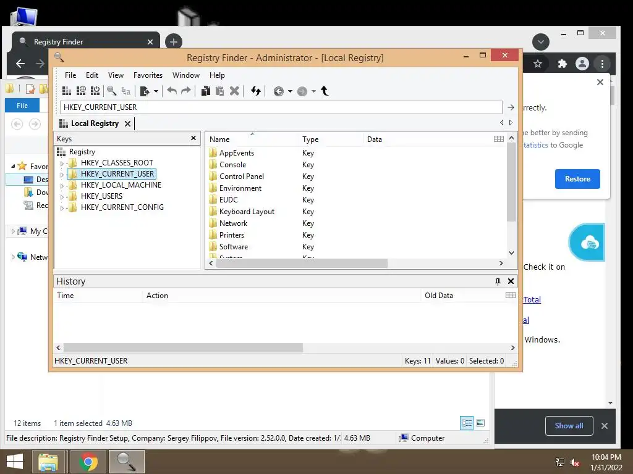Open the Forward history dropdown arrow
633x474 pixels.
[313, 91]
